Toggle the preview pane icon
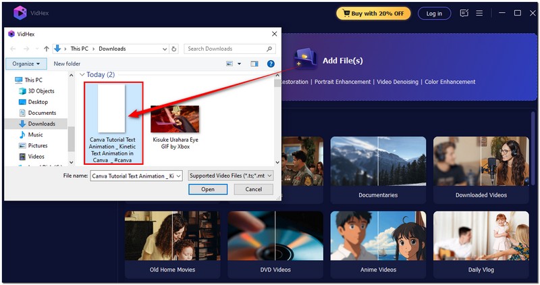The height and width of the screenshot is (285, 540). [x=254, y=63]
